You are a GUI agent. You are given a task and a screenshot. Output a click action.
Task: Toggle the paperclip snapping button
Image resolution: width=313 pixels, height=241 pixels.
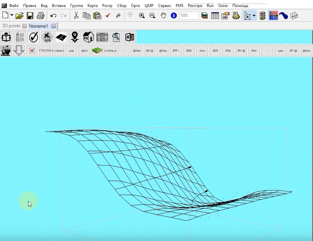pyautogui.click(x=273, y=15)
